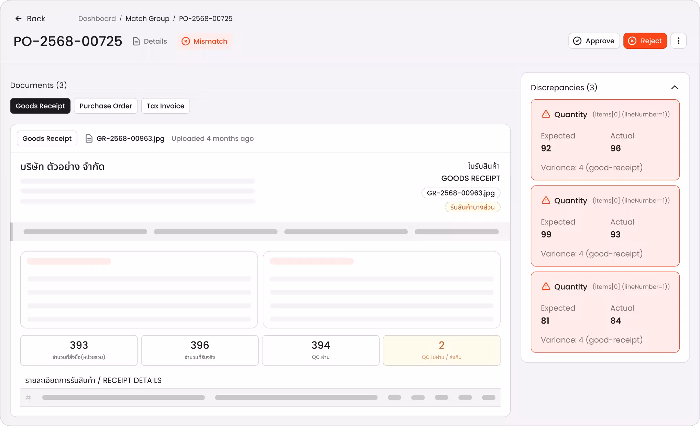700x426 pixels.
Task: Go to Dashboard breadcrumb
Action: coord(97,19)
